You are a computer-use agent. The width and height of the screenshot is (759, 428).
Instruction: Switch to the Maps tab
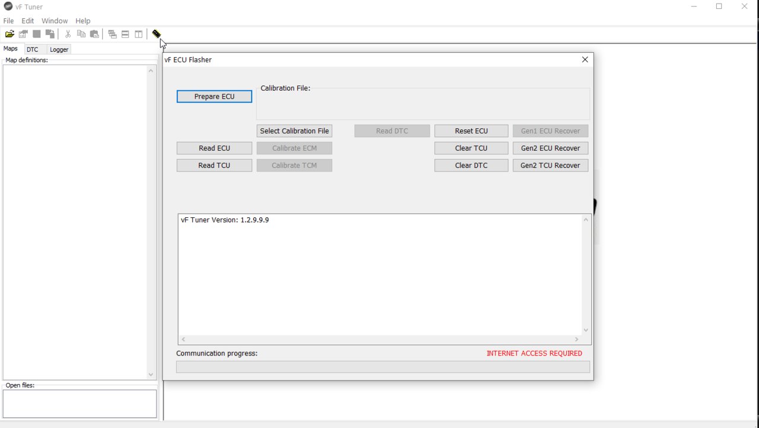point(11,49)
